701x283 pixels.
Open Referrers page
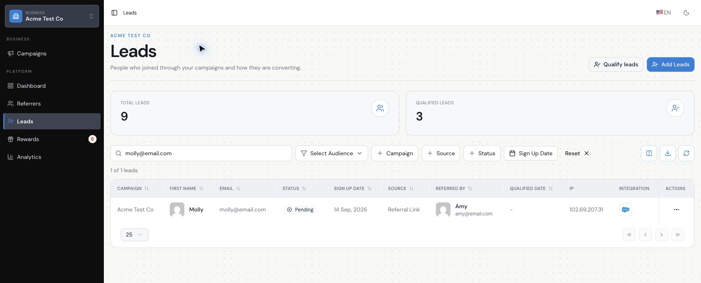point(52,103)
